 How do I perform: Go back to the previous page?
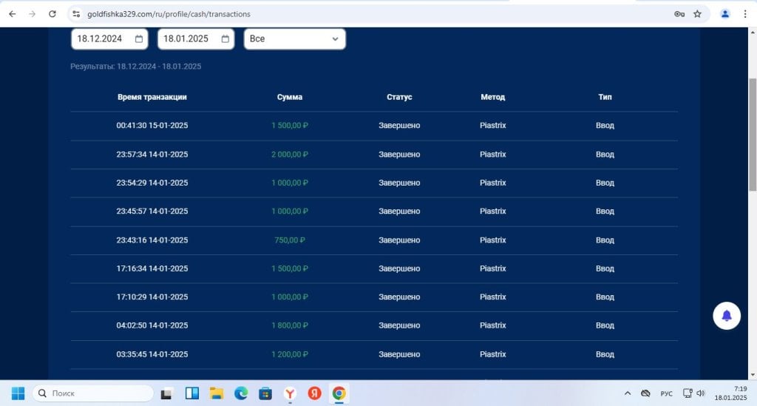coord(12,14)
